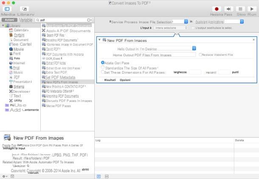The width and height of the screenshot is (259, 179).
Task: Select the Font category icon
Action: tap(11, 54)
